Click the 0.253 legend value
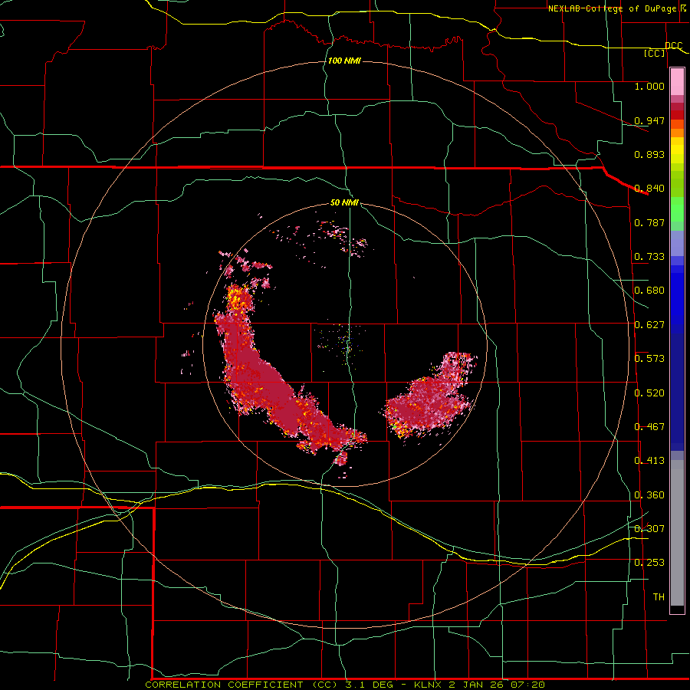This screenshot has width=690, height=690. (649, 563)
